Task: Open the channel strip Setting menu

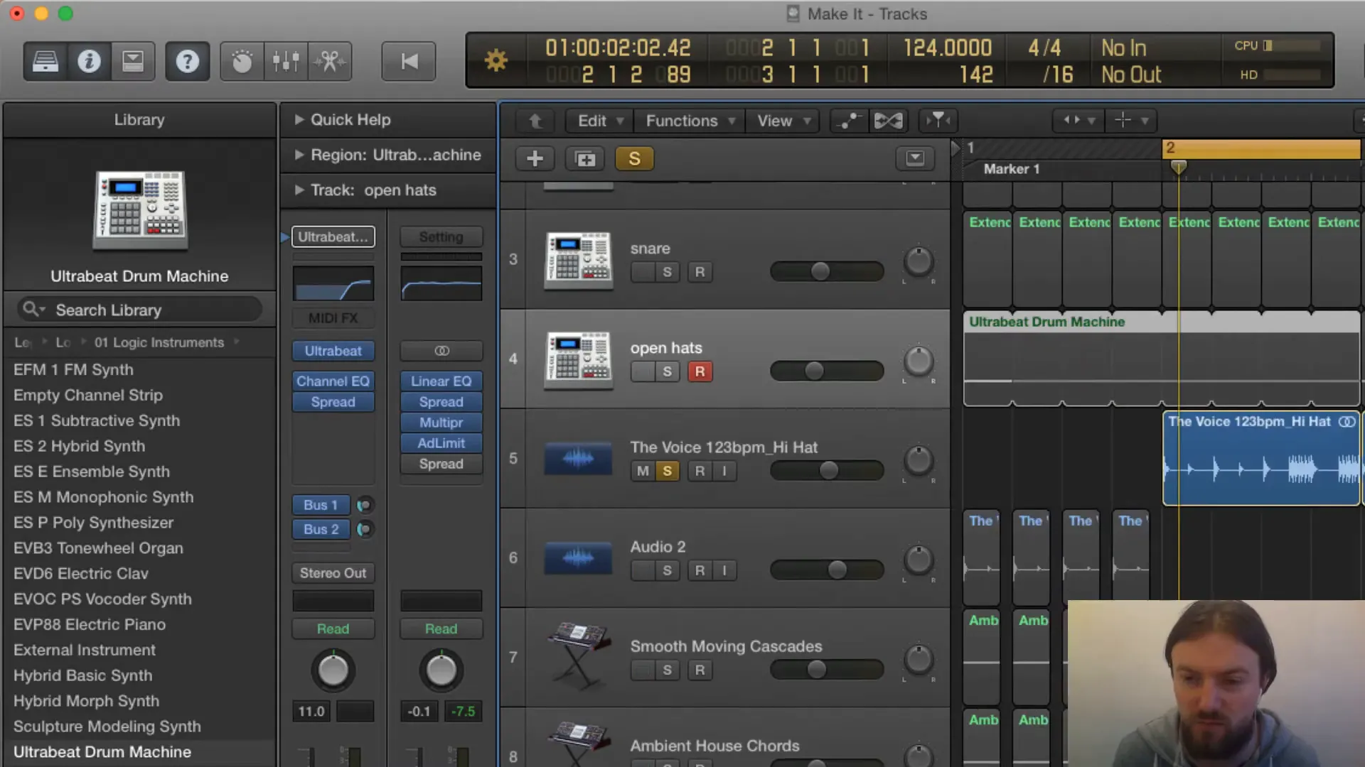Action: [x=441, y=237]
